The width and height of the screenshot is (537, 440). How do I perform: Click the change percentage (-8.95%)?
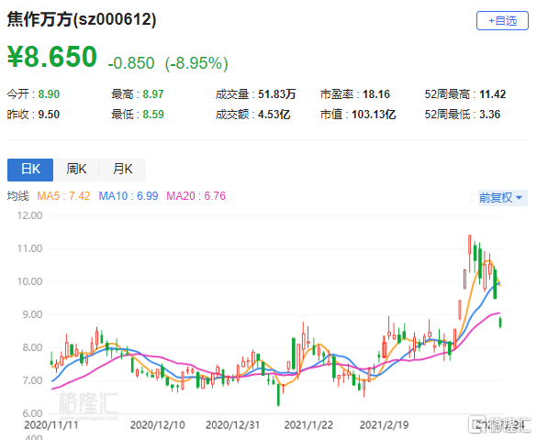coord(196,63)
